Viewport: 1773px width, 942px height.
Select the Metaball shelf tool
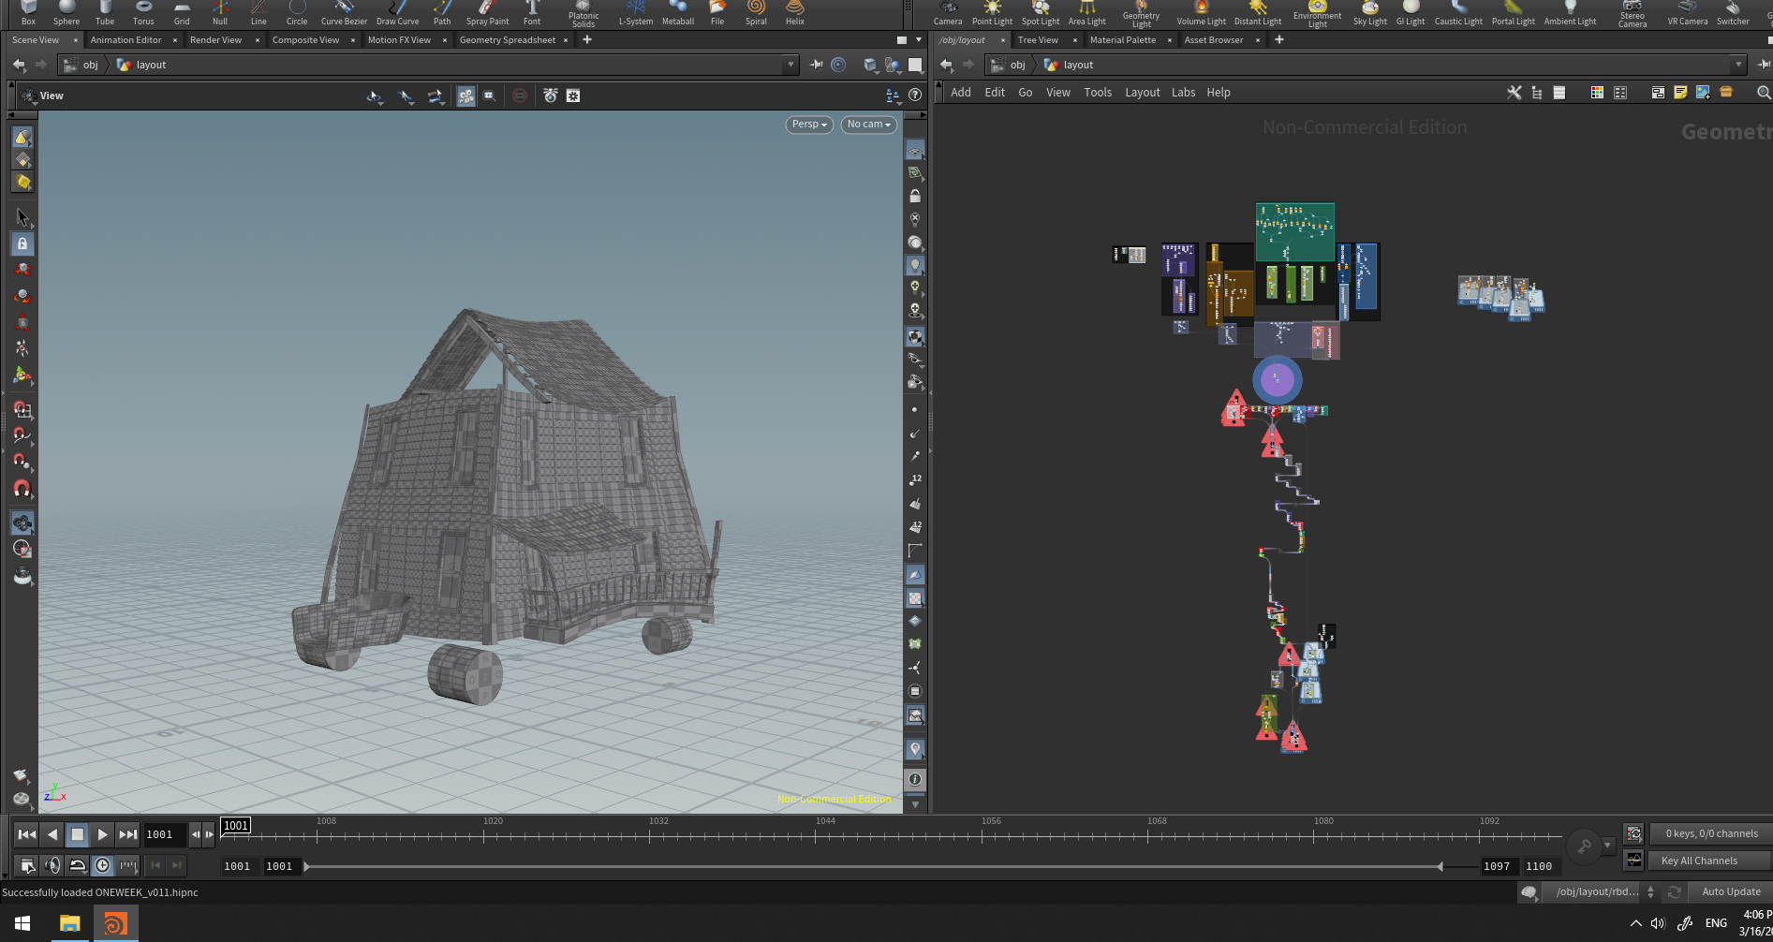pyautogui.click(x=678, y=13)
